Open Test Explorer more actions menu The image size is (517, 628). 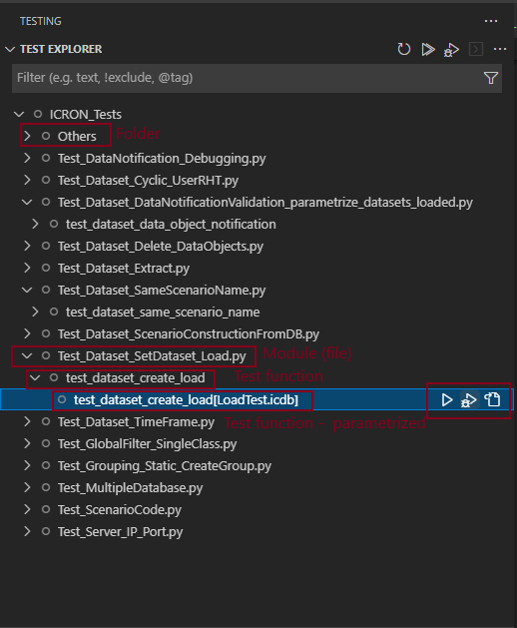tap(500, 49)
